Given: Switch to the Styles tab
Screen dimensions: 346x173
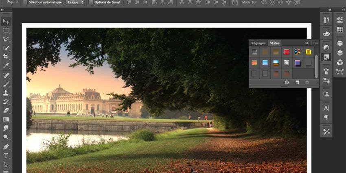Looking at the screenshot, I should click(x=275, y=43).
